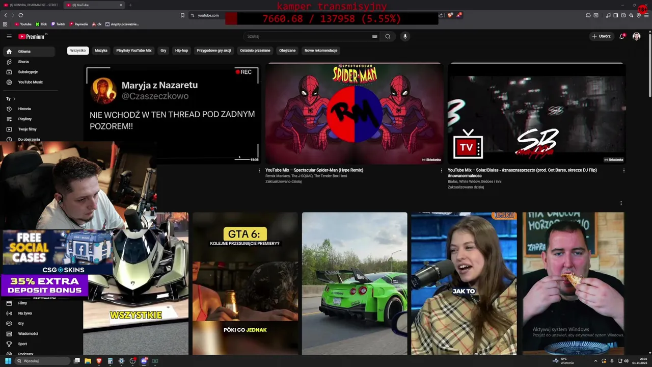
Task: Click the YouTube Premium logo
Action: point(32,36)
